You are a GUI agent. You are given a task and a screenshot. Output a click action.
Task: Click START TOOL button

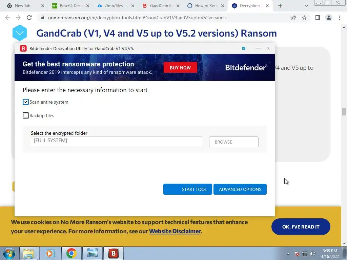pyautogui.click(x=188, y=189)
